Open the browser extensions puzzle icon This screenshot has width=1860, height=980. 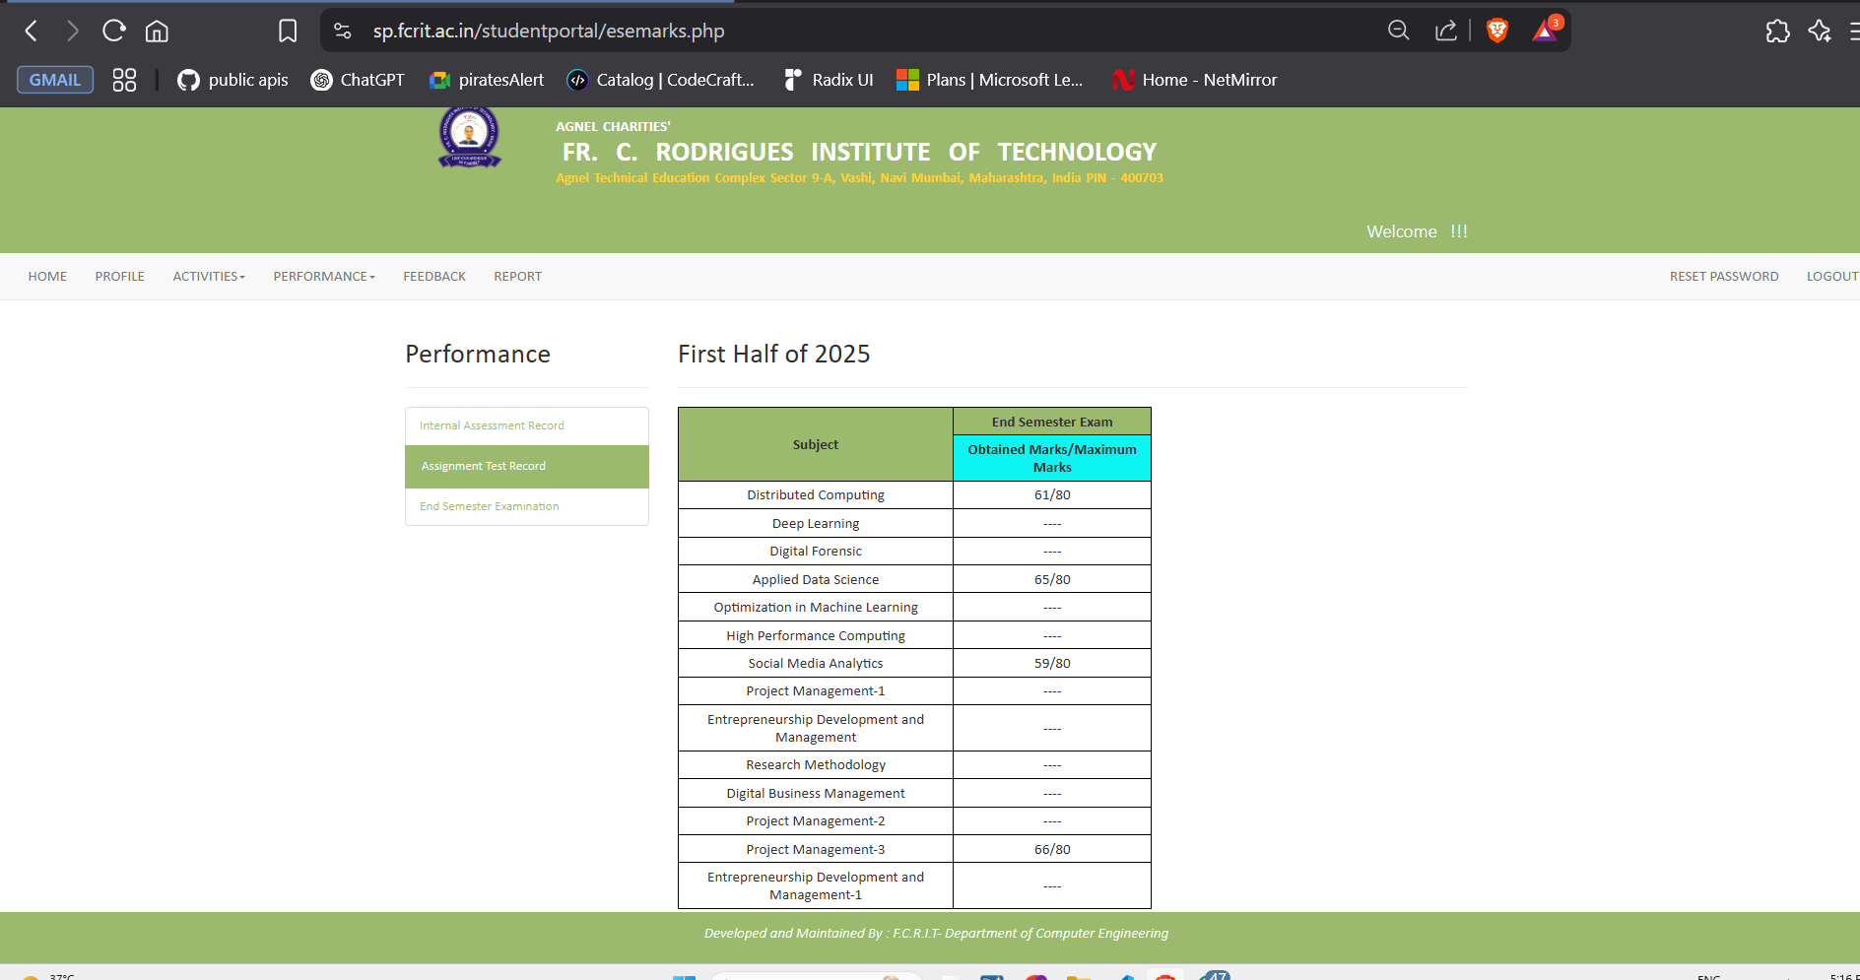tap(1777, 32)
